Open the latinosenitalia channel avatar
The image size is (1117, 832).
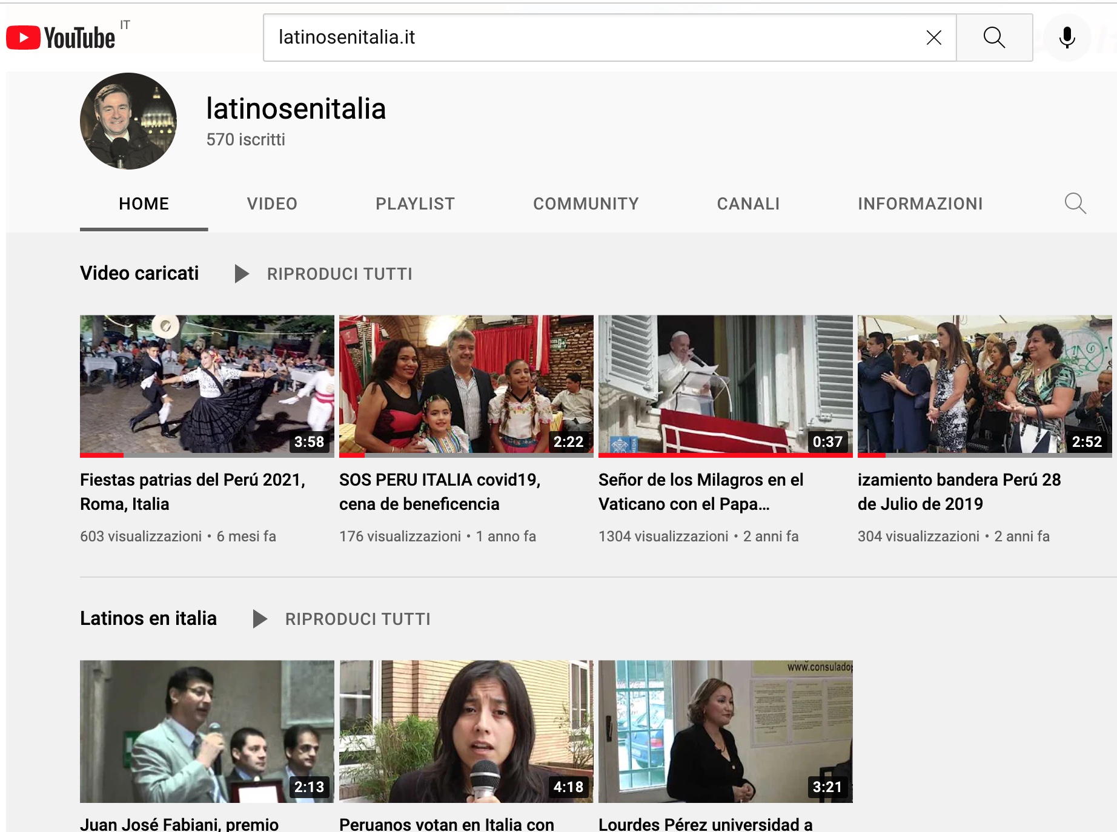(x=128, y=121)
